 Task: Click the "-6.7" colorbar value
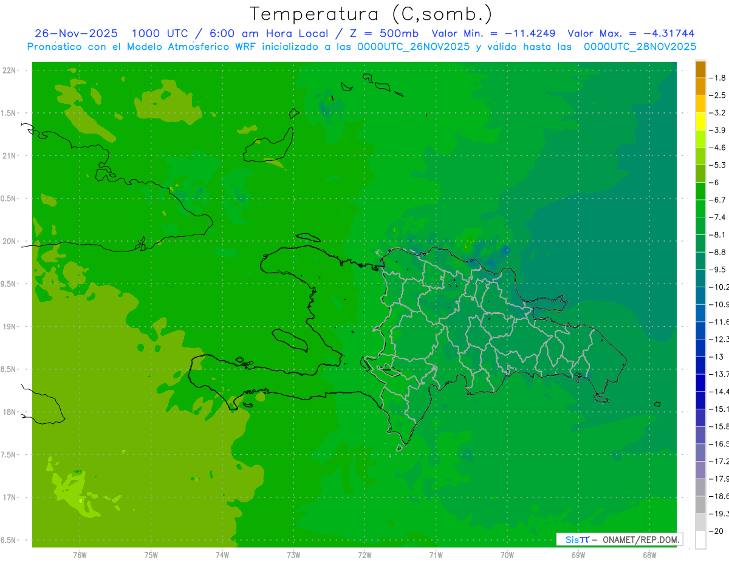[x=717, y=200]
